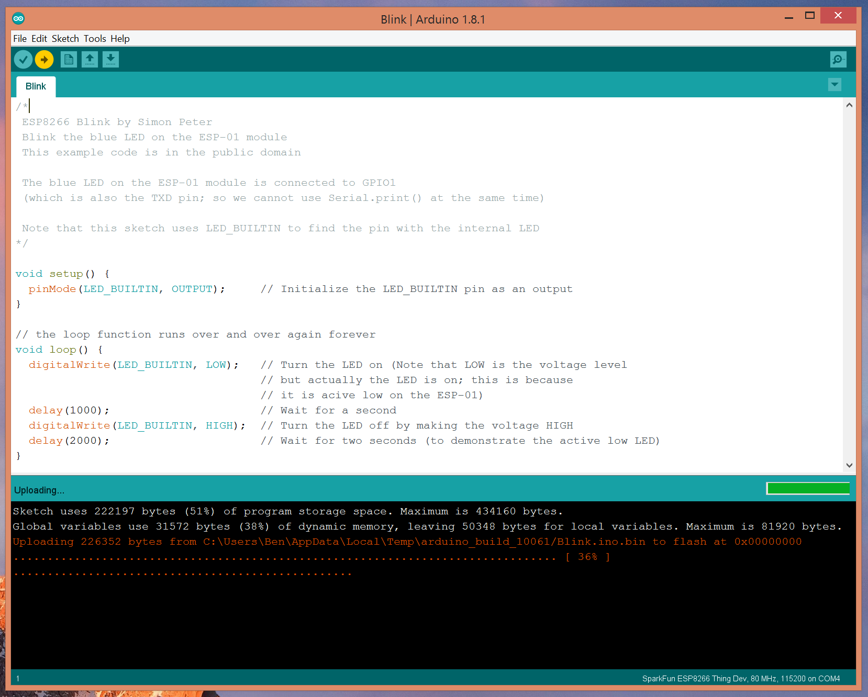Click 'This example code is in the public domain'
The width and height of the screenshot is (868, 697).
[x=161, y=152]
